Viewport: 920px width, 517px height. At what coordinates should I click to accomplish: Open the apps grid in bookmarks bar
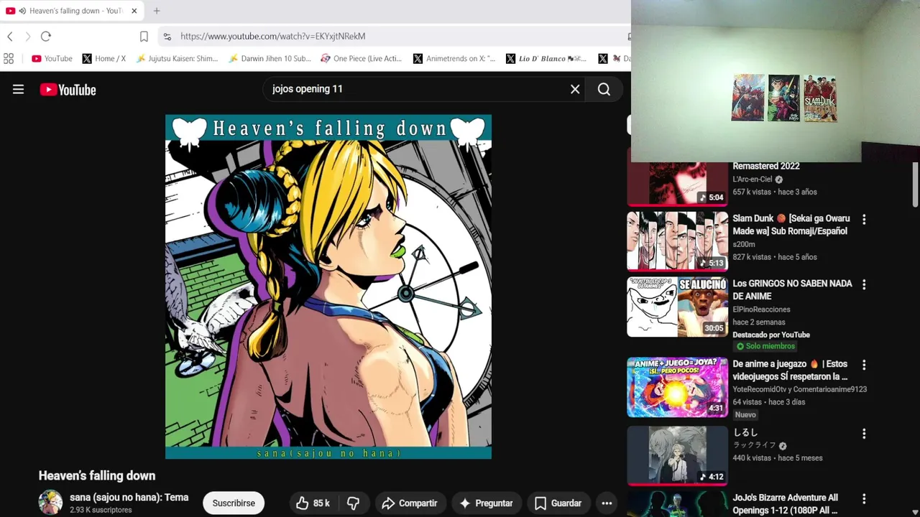[x=9, y=59]
